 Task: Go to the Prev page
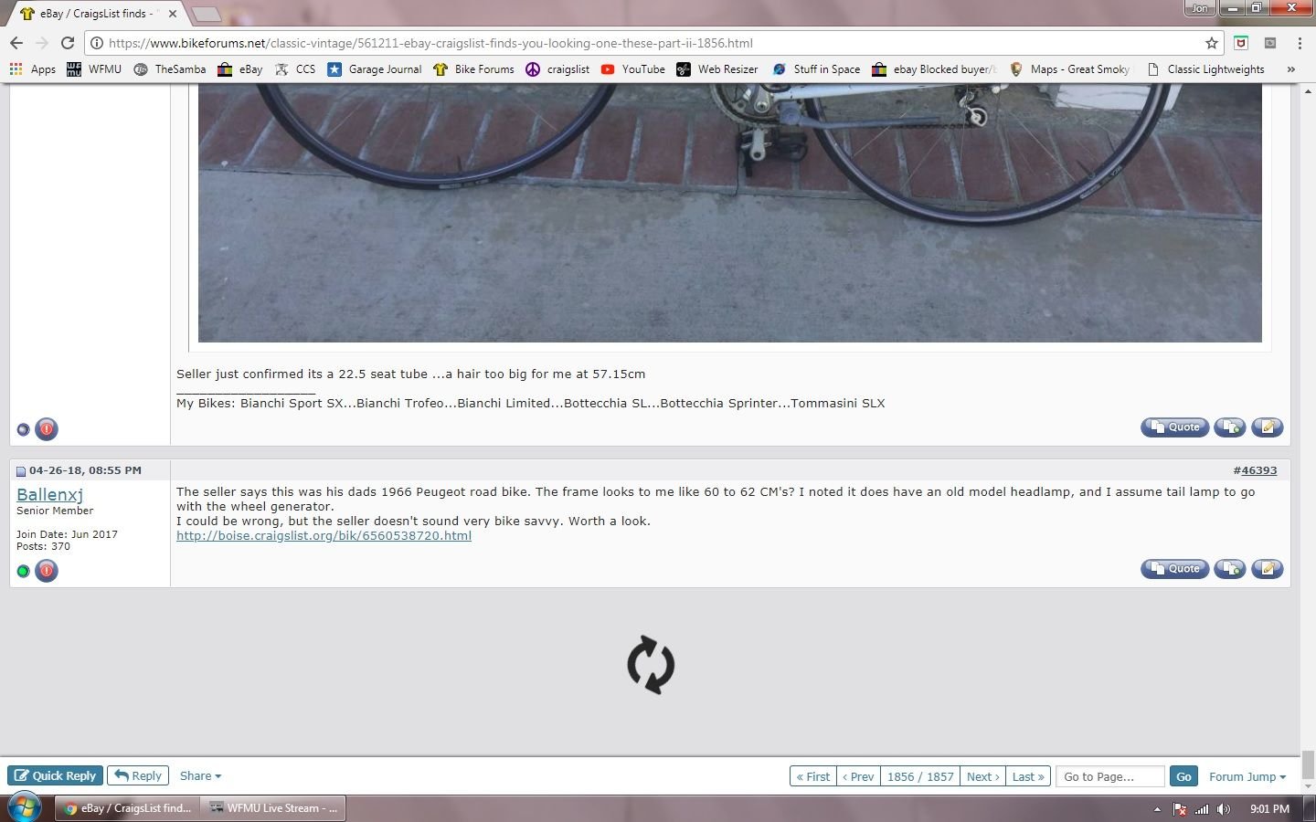(858, 776)
